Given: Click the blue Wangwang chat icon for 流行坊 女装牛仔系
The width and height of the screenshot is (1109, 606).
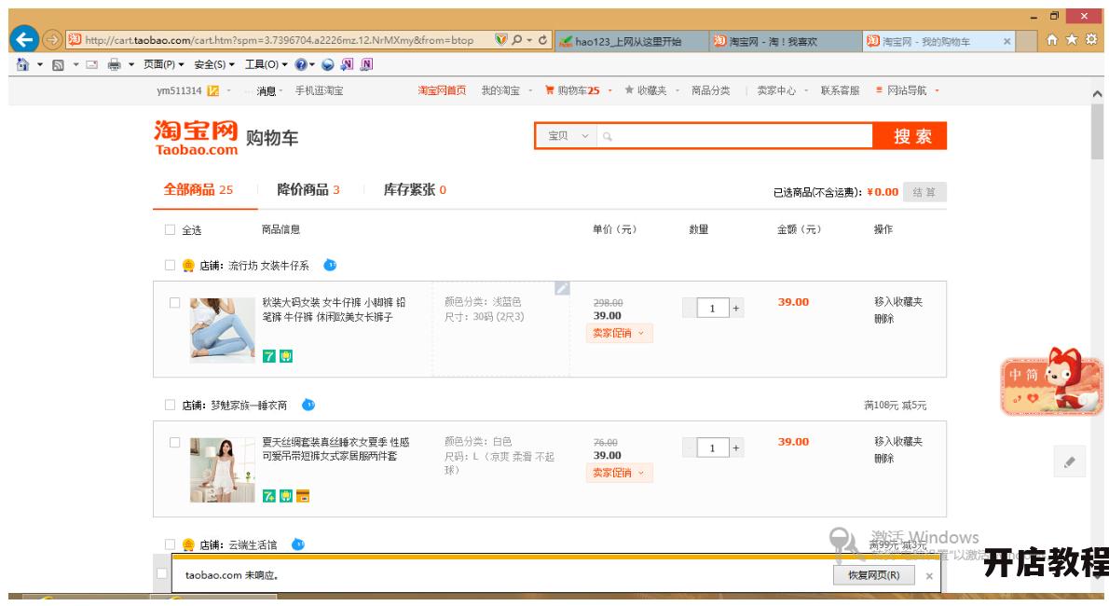Looking at the screenshot, I should pyautogui.click(x=330, y=265).
